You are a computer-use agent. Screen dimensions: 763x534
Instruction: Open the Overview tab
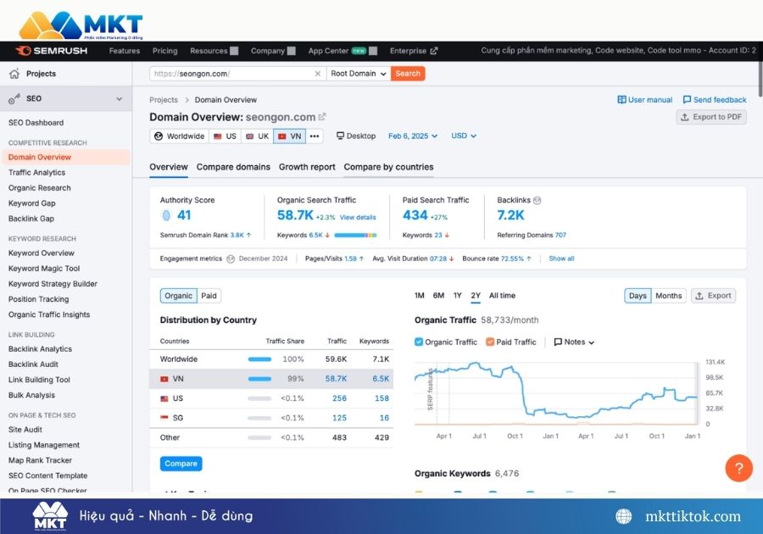tap(169, 167)
